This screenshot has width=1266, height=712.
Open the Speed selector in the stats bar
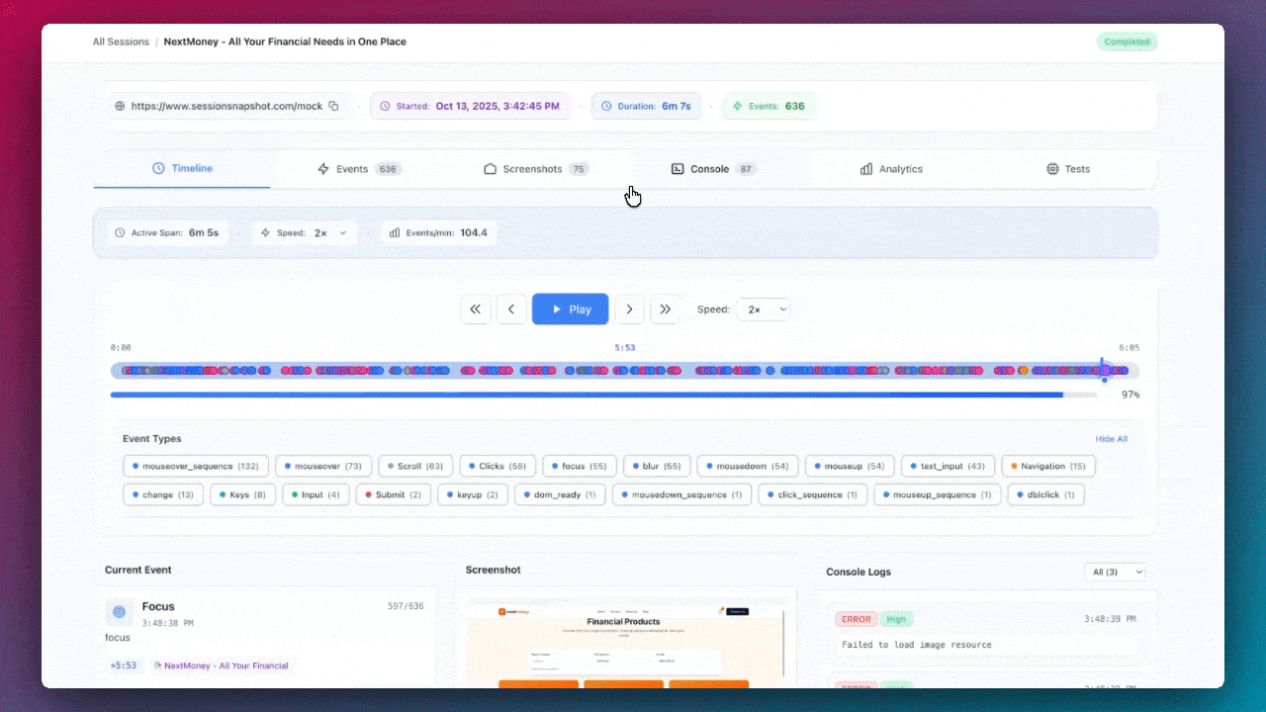point(326,232)
